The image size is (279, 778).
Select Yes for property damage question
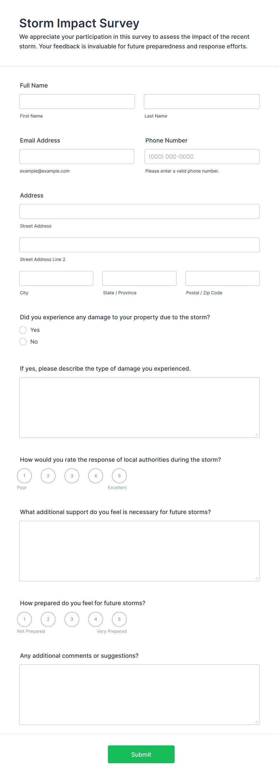point(23,330)
